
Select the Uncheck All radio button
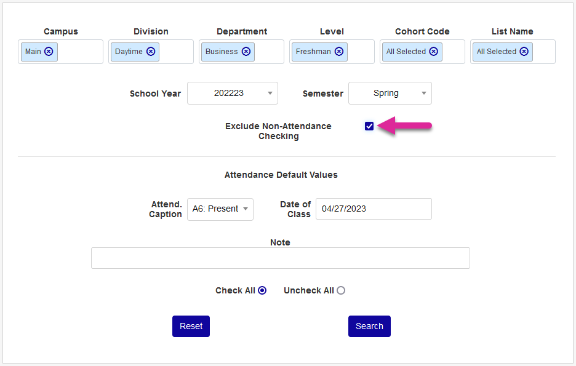tap(341, 290)
